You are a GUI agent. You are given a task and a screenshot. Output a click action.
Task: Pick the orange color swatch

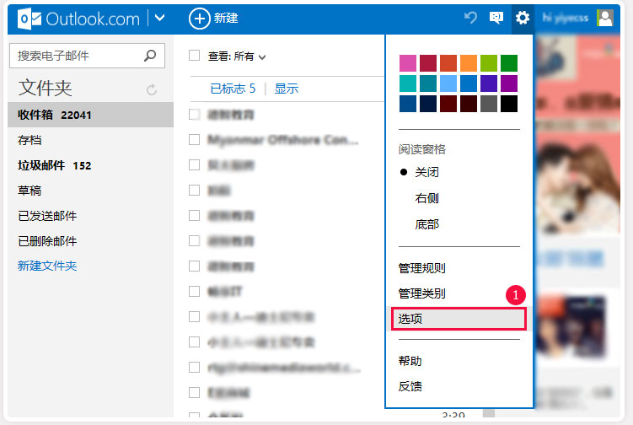tap(469, 63)
